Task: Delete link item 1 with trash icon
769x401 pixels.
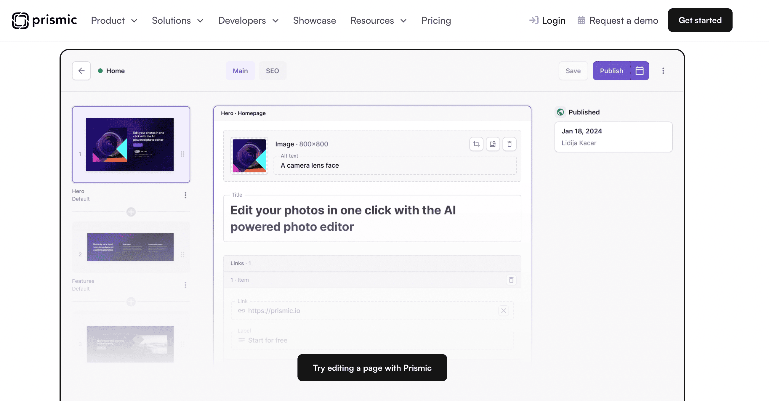Action: pos(511,280)
